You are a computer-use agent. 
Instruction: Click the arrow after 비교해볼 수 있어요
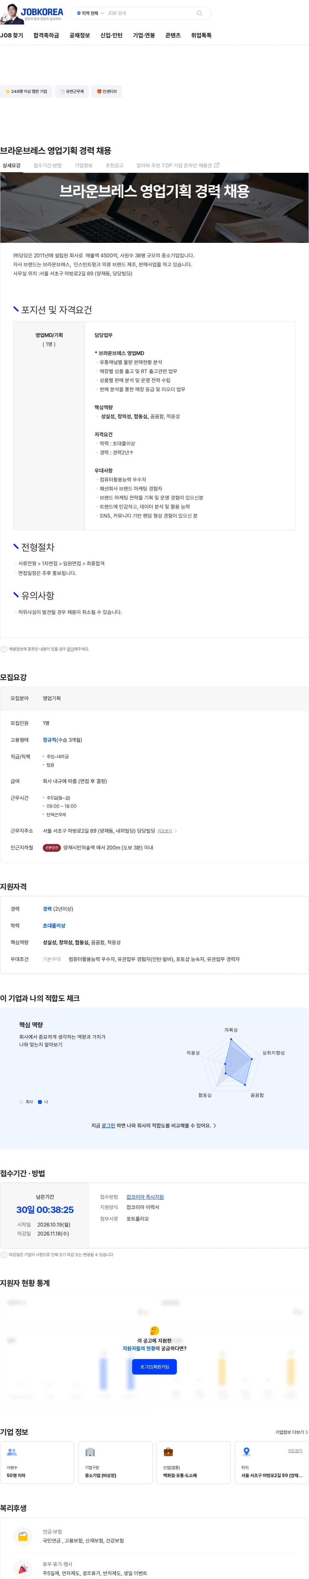[x=215, y=1126]
